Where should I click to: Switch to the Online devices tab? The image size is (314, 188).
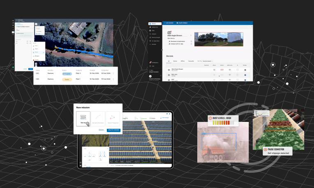point(175,61)
